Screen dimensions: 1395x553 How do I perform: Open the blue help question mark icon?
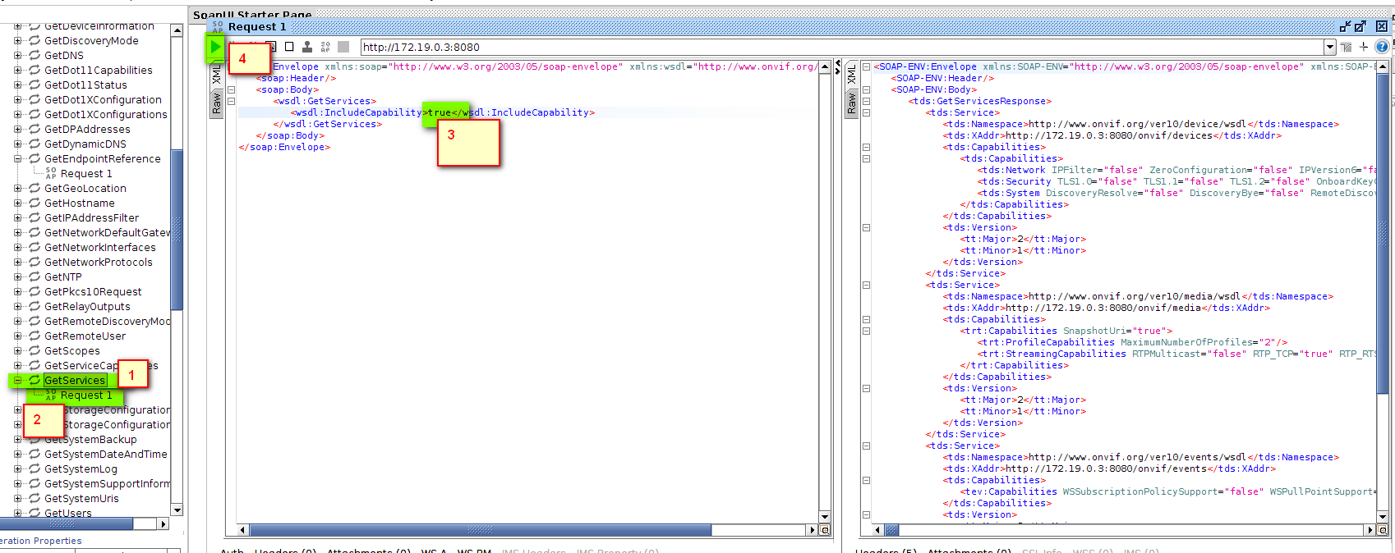[1382, 47]
